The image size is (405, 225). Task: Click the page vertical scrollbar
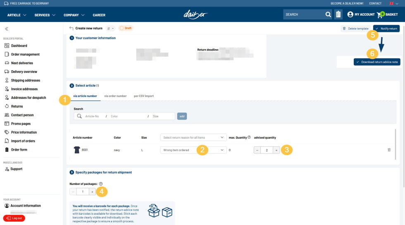404,106
